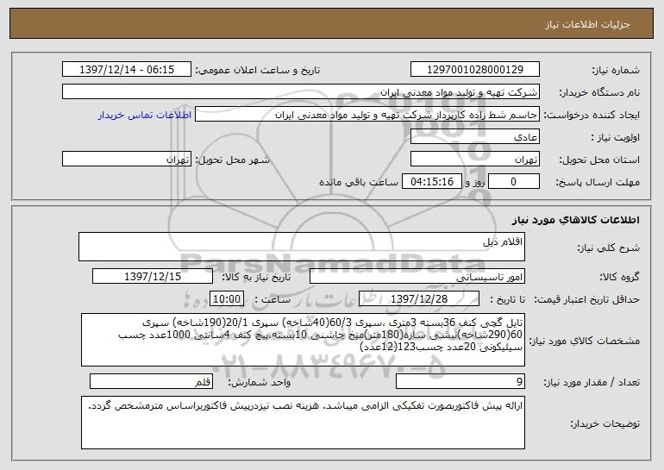Image resolution: width=664 pixels, height=470 pixels.
Task: Select the need number field 1297001028000129
Action: tap(474, 70)
